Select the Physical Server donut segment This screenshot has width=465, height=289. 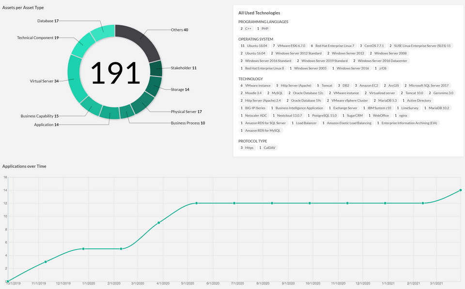tap(142, 103)
